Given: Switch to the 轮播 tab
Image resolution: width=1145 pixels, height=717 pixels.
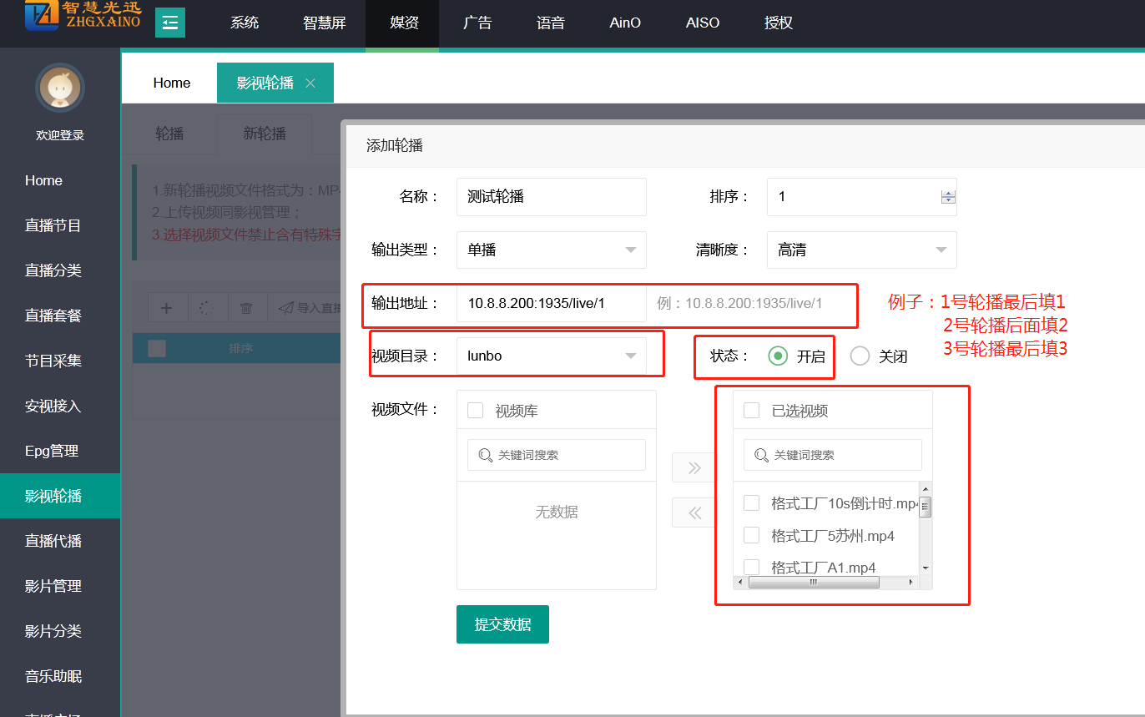Looking at the screenshot, I should (x=169, y=134).
